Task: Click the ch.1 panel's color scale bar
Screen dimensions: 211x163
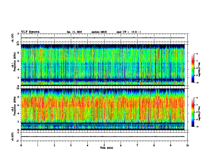Action: click(193, 68)
